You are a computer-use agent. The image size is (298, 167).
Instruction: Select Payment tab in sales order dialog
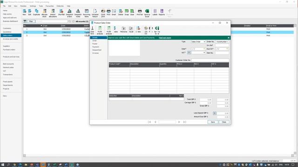click(95, 47)
